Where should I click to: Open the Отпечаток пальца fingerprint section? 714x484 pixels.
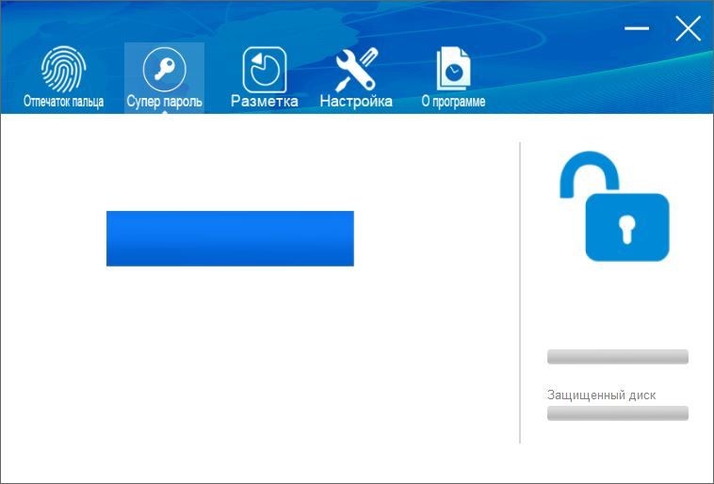[63, 77]
